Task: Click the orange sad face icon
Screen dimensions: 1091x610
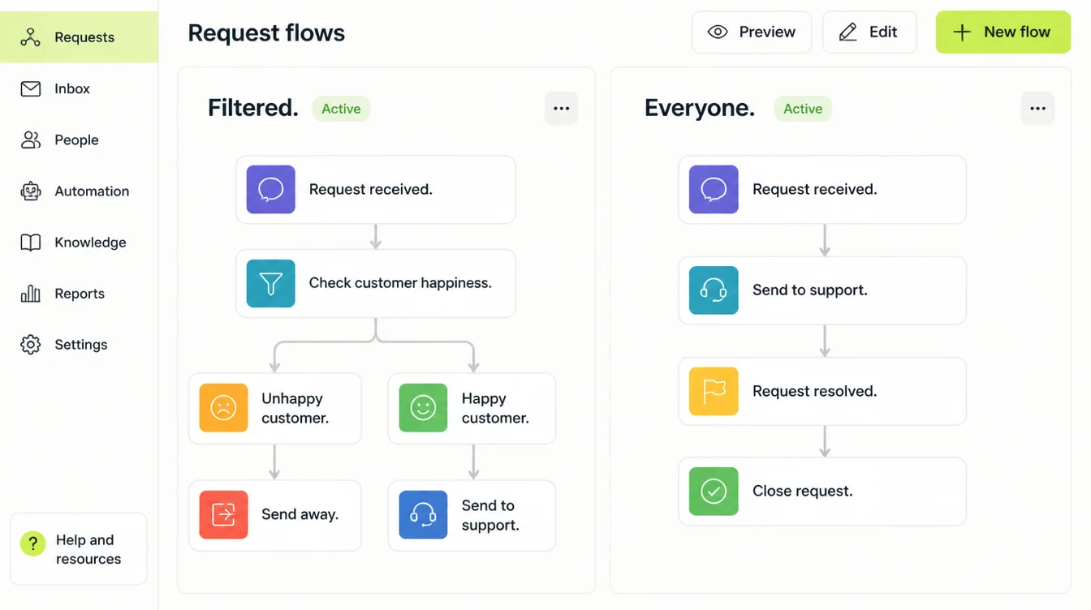Action: tap(223, 407)
